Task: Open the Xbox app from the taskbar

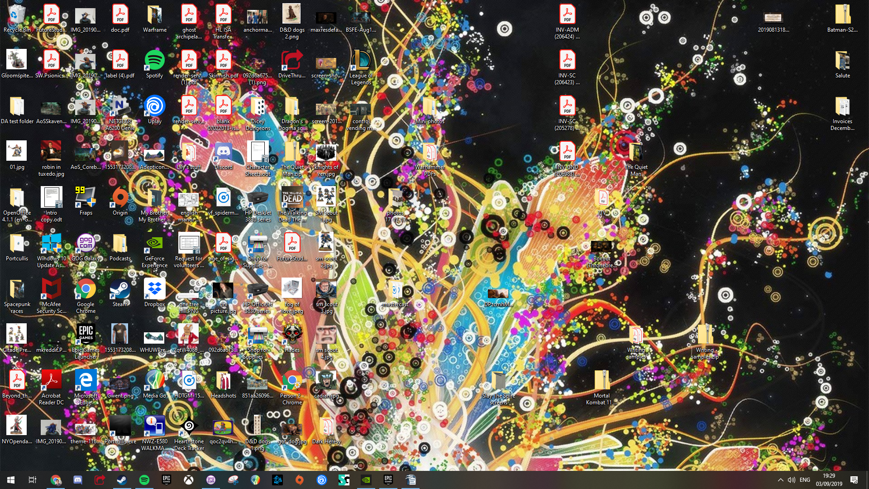Action: pyautogui.click(x=188, y=480)
